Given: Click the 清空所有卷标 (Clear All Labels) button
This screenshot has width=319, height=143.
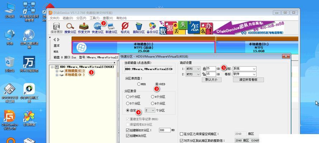Looking at the screenshot, I should click(248, 80).
